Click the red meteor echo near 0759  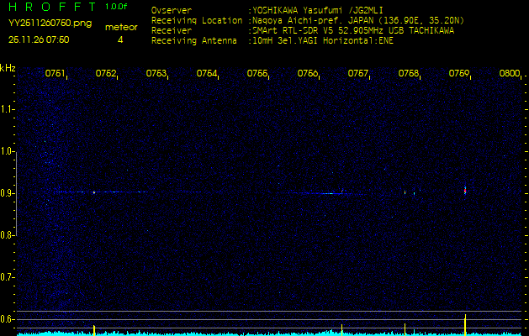(x=465, y=191)
